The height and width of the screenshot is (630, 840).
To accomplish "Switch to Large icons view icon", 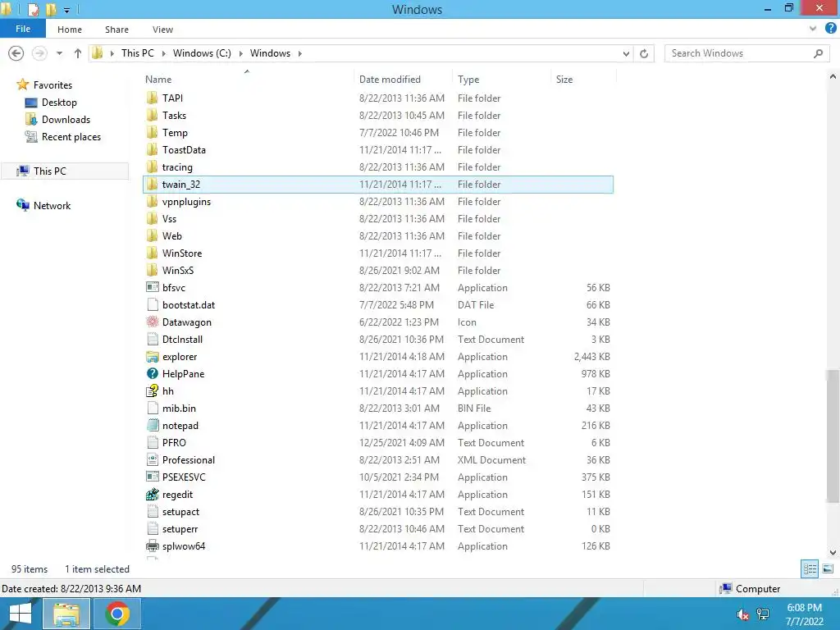I will pos(828,568).
